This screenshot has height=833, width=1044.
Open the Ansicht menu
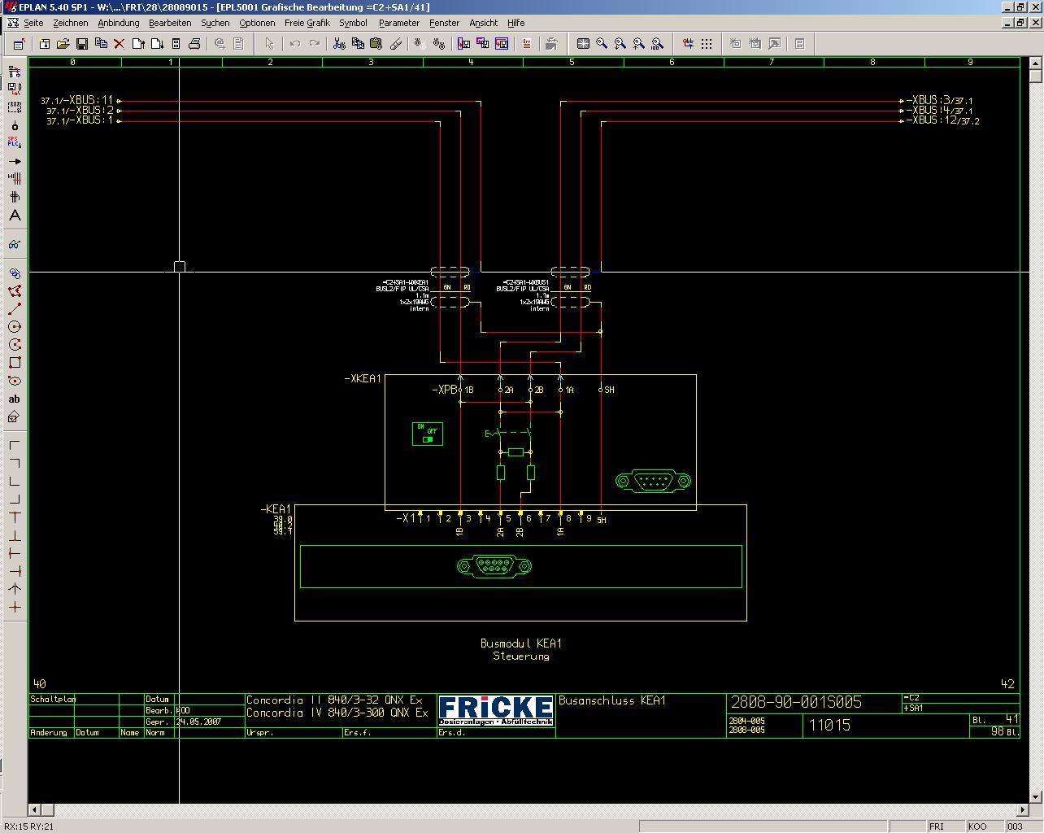coord(483,23)
